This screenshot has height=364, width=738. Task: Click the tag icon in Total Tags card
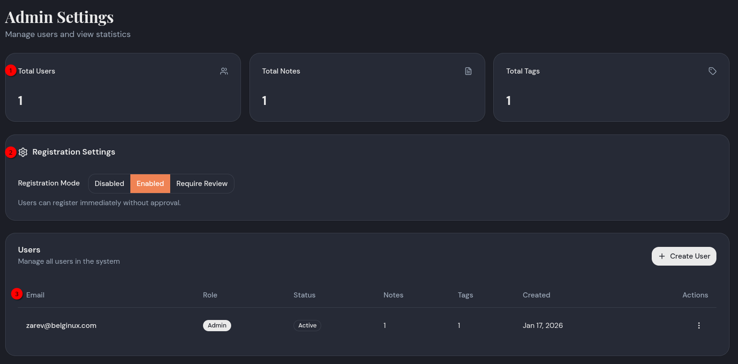point(712,71)
